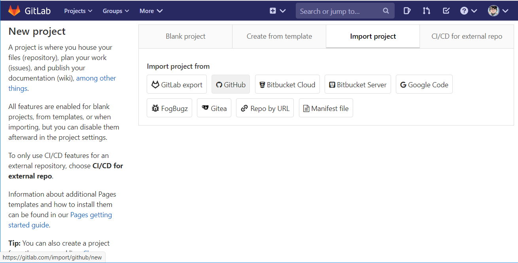Select the Import project tab
The image size is (518, 263).
[373, 36]
